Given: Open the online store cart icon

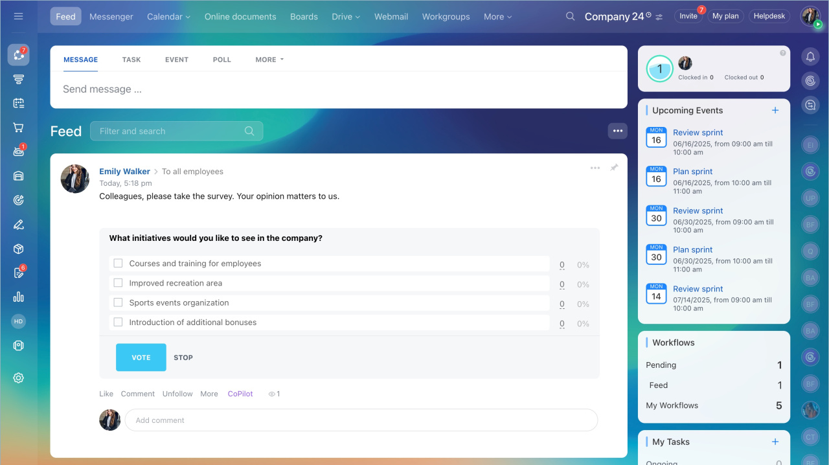Looking at the screenshot, I should point(18,128).
